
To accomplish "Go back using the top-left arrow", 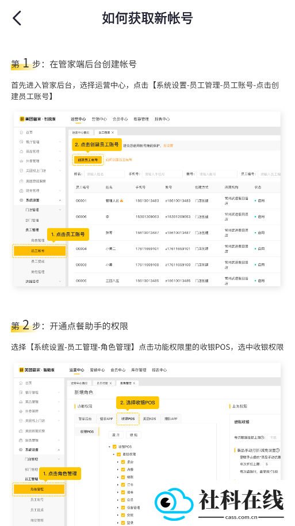I will point(17,18).
